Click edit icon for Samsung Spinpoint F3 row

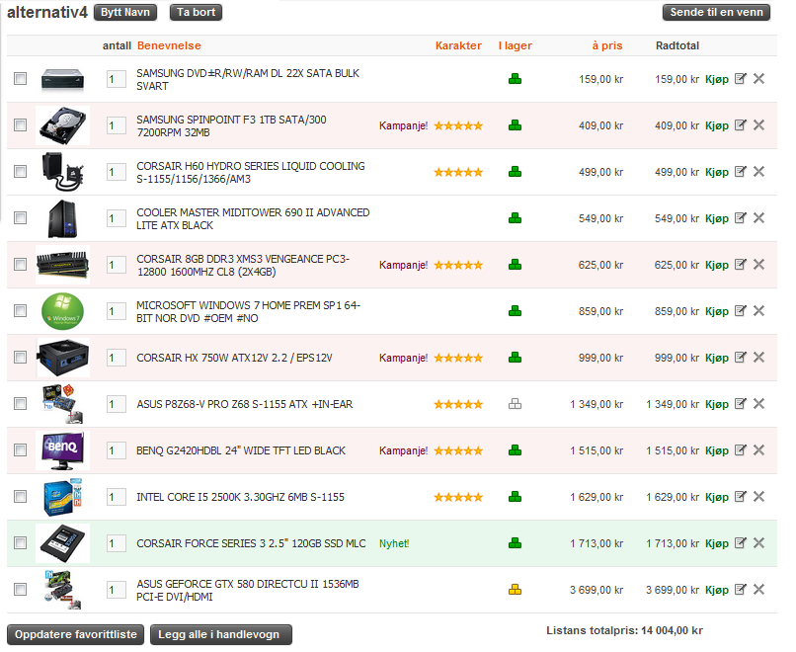tap(740, 124)
